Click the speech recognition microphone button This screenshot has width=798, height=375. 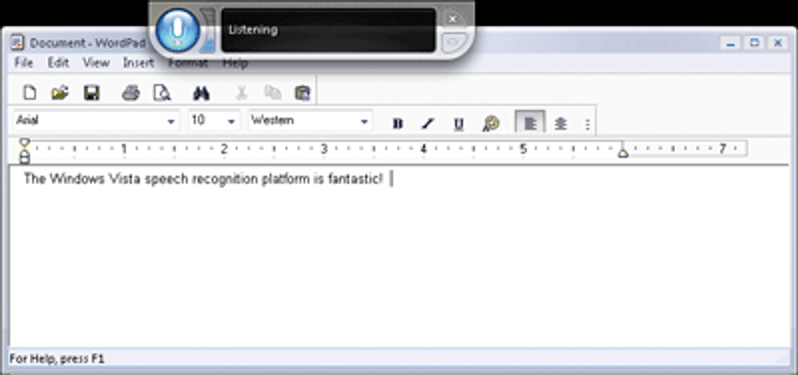(x=177, y=30)
